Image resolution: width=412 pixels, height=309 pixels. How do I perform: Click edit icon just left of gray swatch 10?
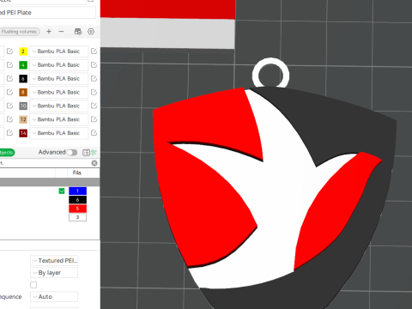[x=9, y=106]
